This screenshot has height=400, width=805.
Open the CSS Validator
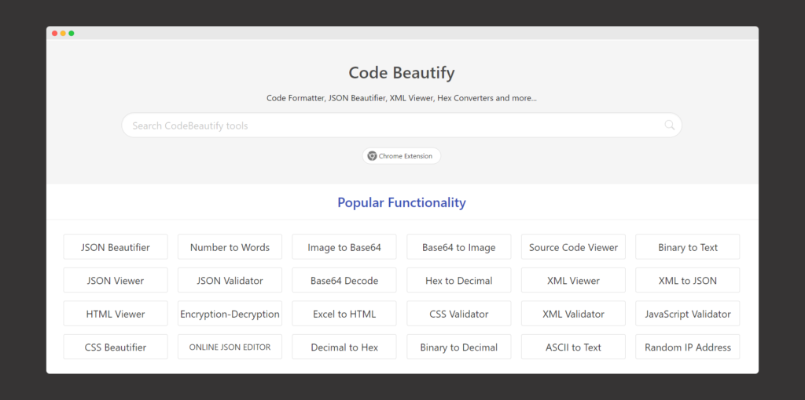tap(458, 314)
